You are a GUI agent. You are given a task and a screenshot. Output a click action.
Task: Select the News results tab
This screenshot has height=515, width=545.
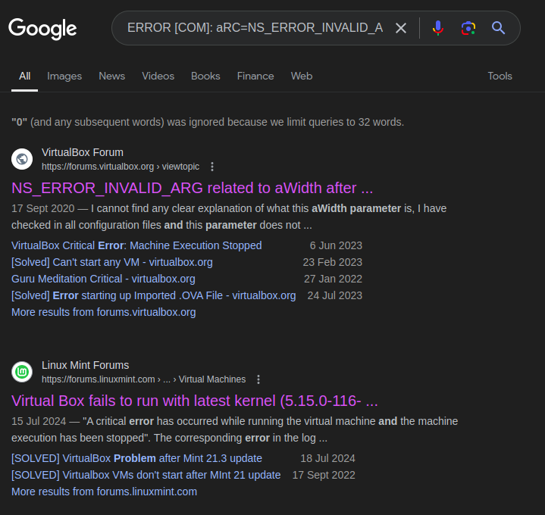(x=111, y=76)
